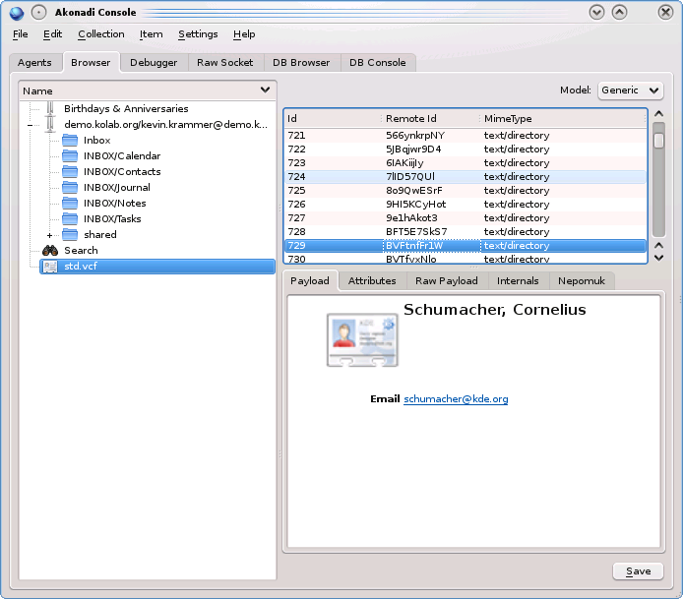The width and height of the screenshot is (683, 599).
Task: Select the highlighted item row 729
Action: pos(466,246)
